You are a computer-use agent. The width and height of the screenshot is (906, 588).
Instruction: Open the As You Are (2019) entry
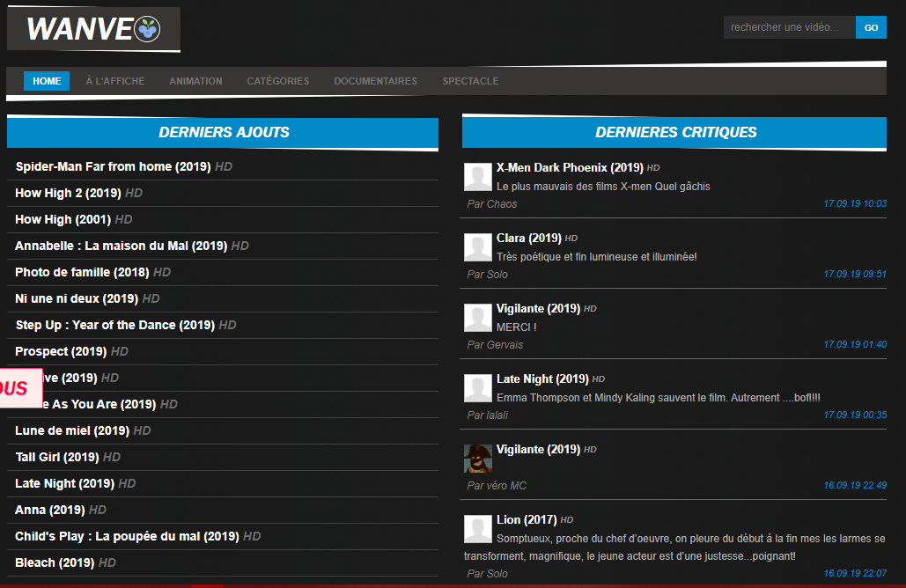pyautogui.click(x=99, y=404)
